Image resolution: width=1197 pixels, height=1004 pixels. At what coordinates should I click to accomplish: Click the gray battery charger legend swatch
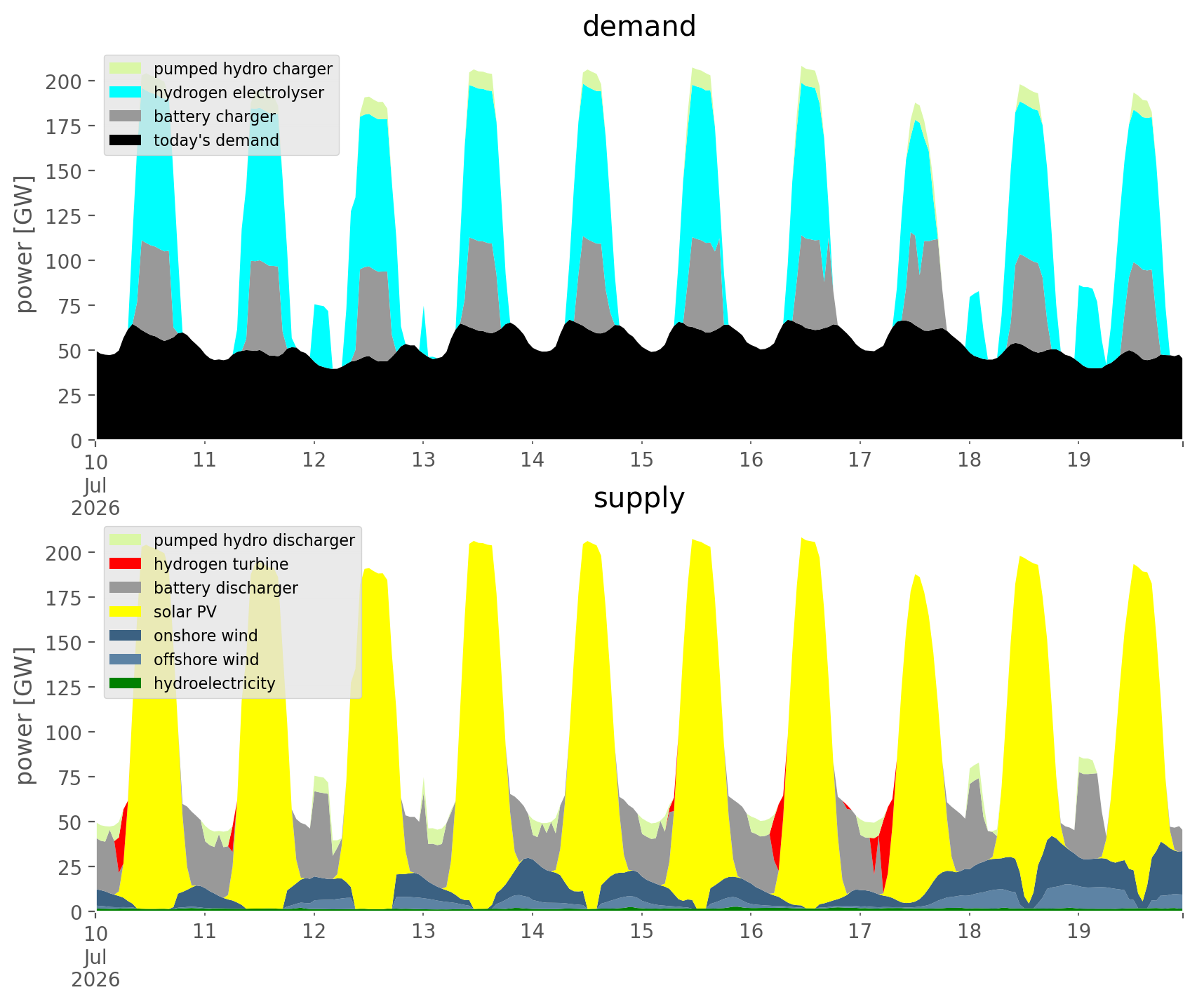(126, 116)
